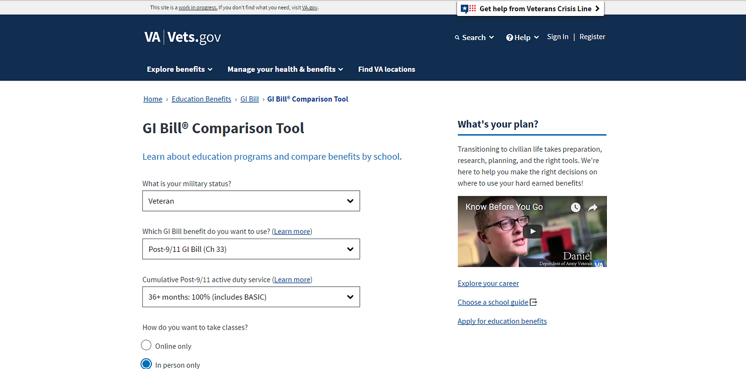Open the military status dropdown

click(x=251, y=201)
